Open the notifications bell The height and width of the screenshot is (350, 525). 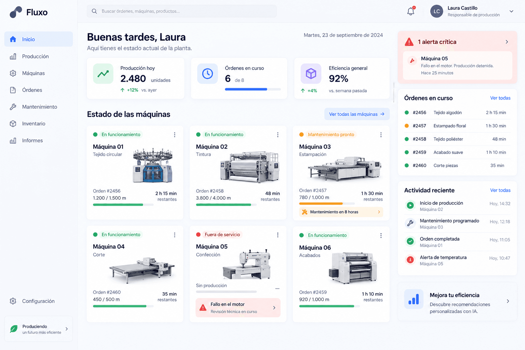point(411,11)
